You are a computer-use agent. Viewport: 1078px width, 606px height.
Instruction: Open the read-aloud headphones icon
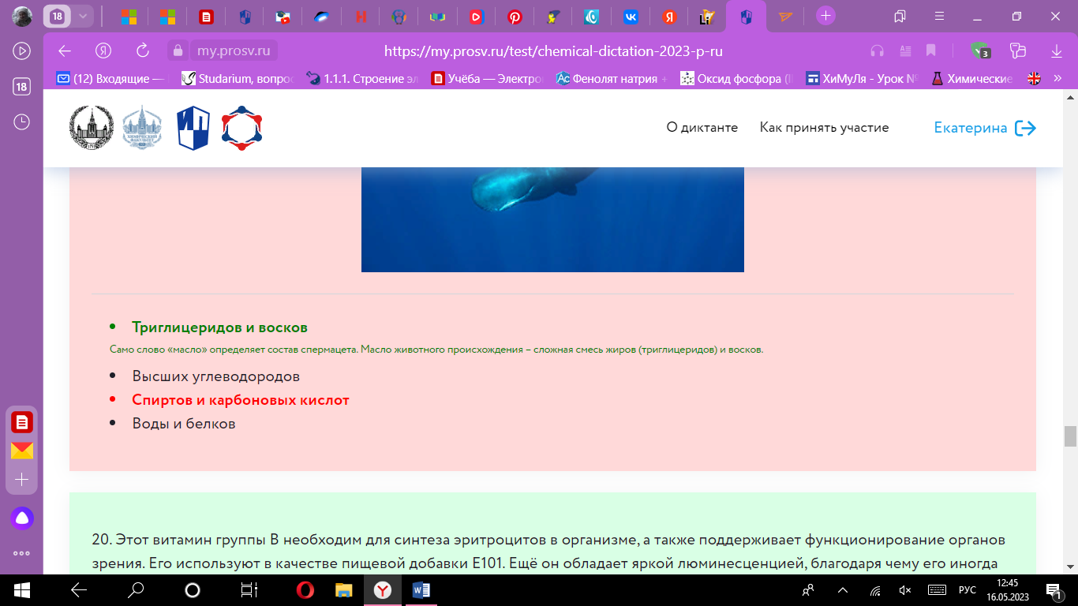coord(877,50)
